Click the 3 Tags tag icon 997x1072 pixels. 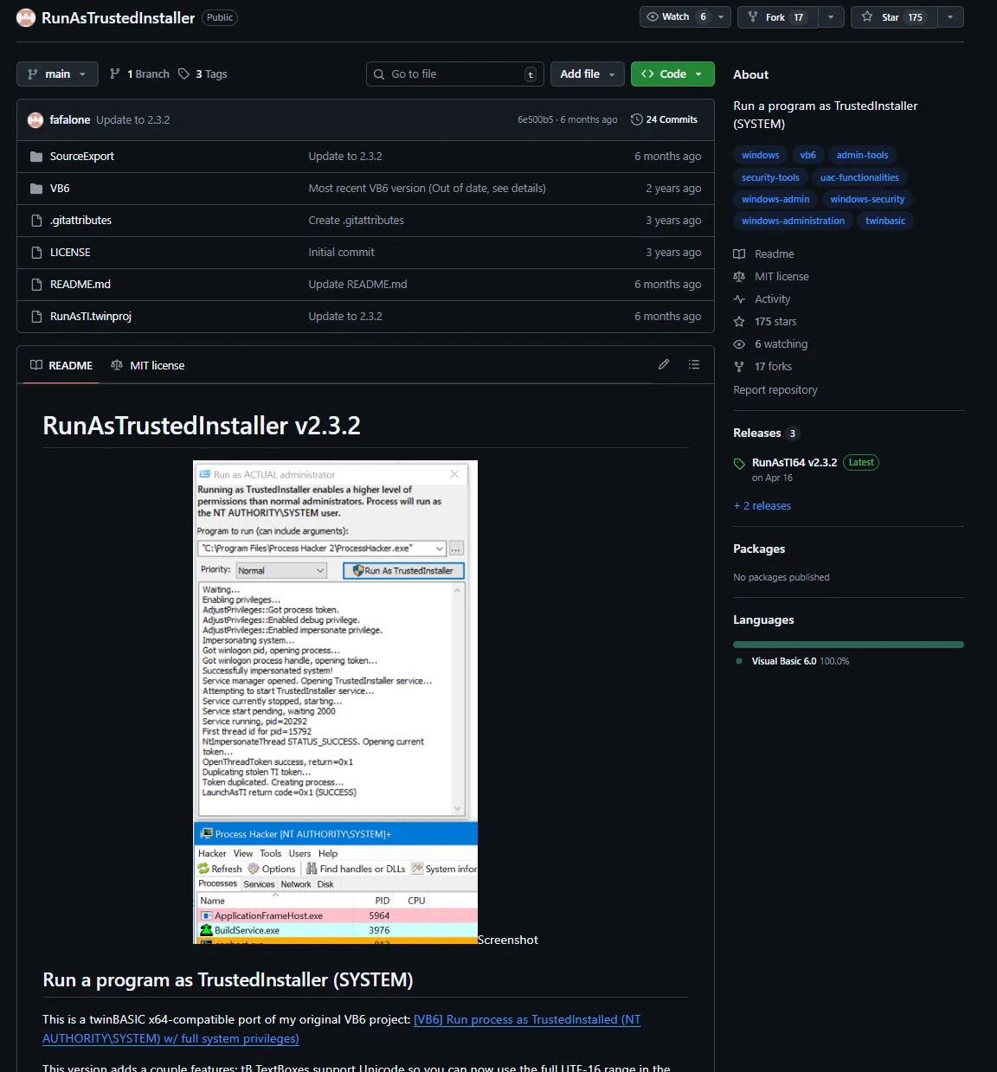(x=183, y=74)
